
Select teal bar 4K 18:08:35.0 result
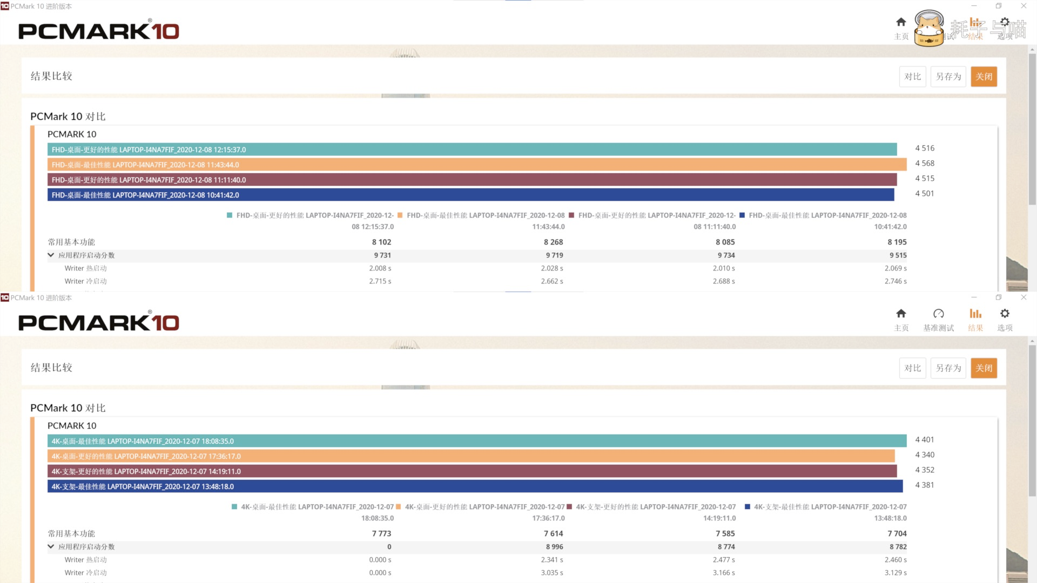pos(477,441)
